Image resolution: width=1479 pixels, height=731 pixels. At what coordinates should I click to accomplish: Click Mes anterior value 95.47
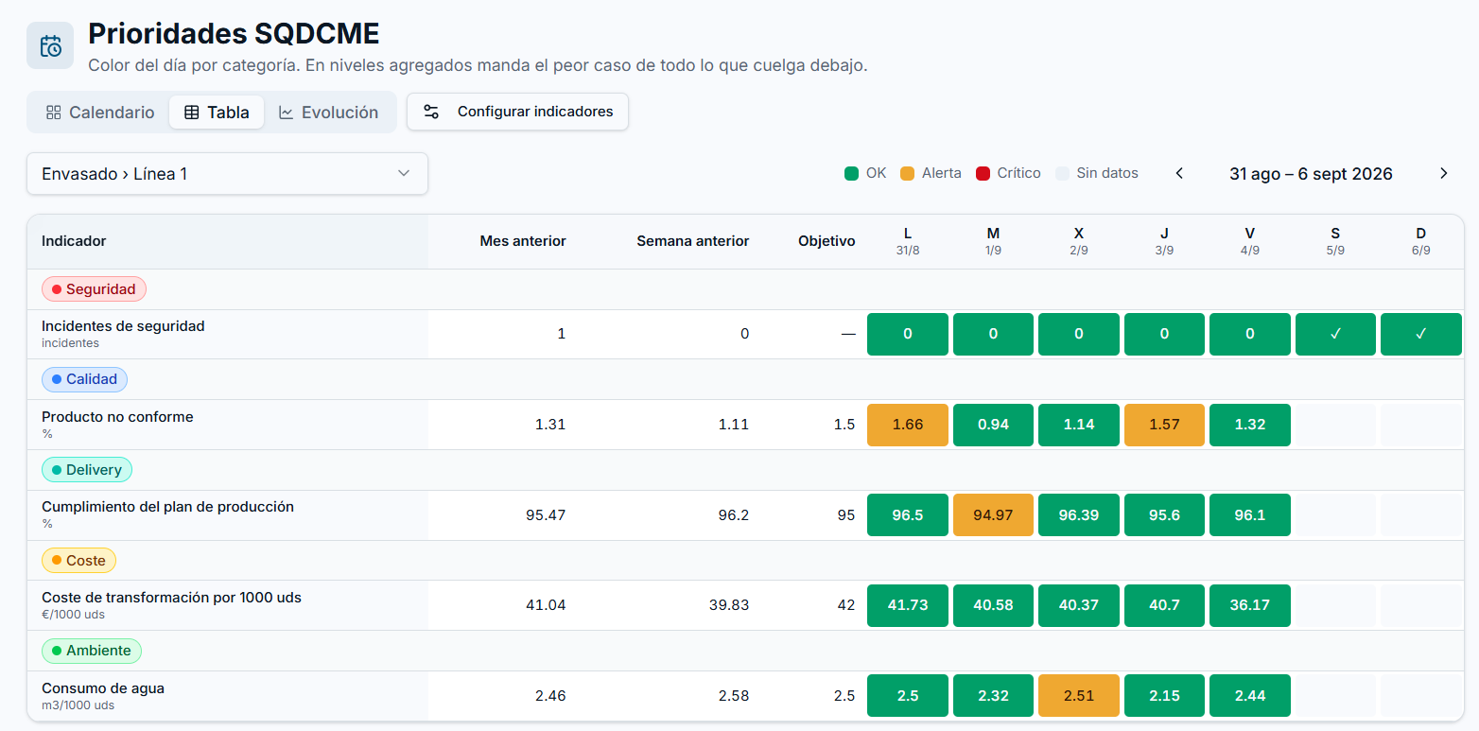[546, 515]
